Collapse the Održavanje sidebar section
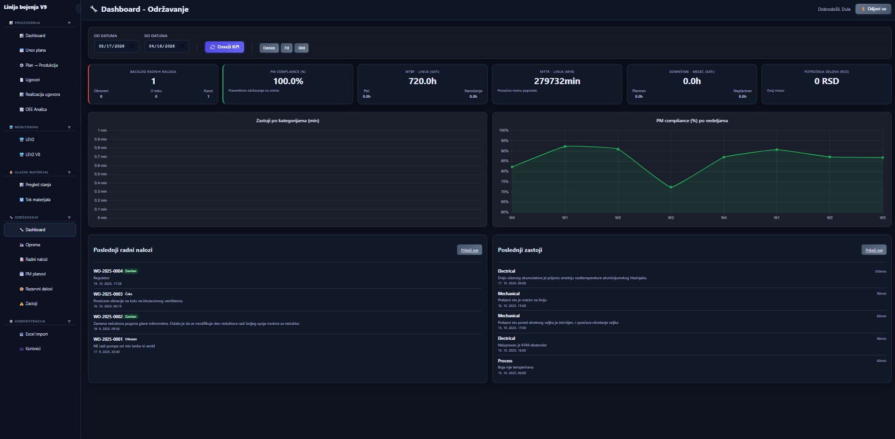Image resolution: width=895 pixels, height=439 pixels. (x=69, y=217)
